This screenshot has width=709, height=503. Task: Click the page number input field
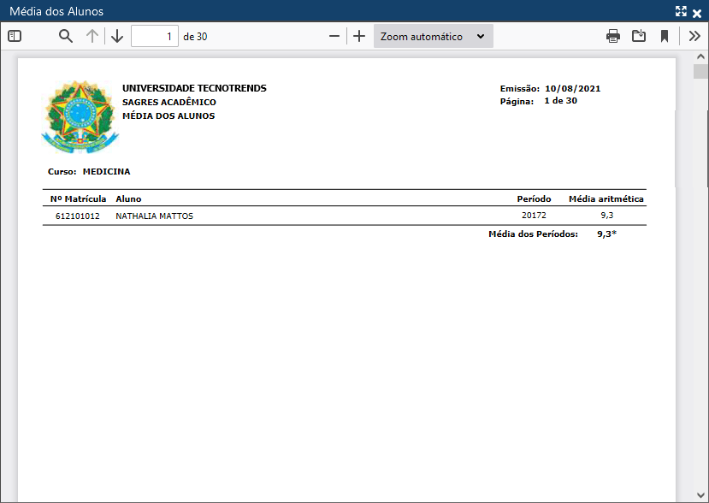tap(154, 36)
